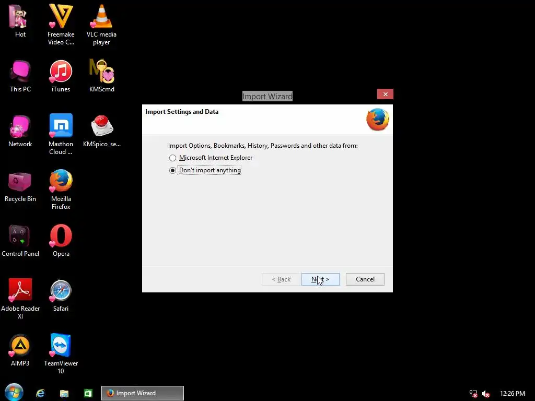Viewport: 535px width, 401px height.
Task: Click the Firefox logo in wizard header
Action: (x=378, y=120)
